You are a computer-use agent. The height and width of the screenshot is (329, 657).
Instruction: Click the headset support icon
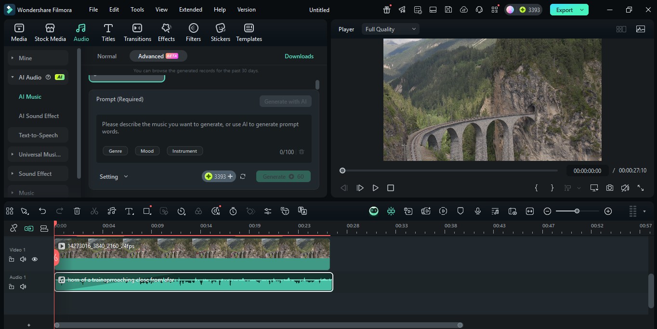click(x=479, y=10)
